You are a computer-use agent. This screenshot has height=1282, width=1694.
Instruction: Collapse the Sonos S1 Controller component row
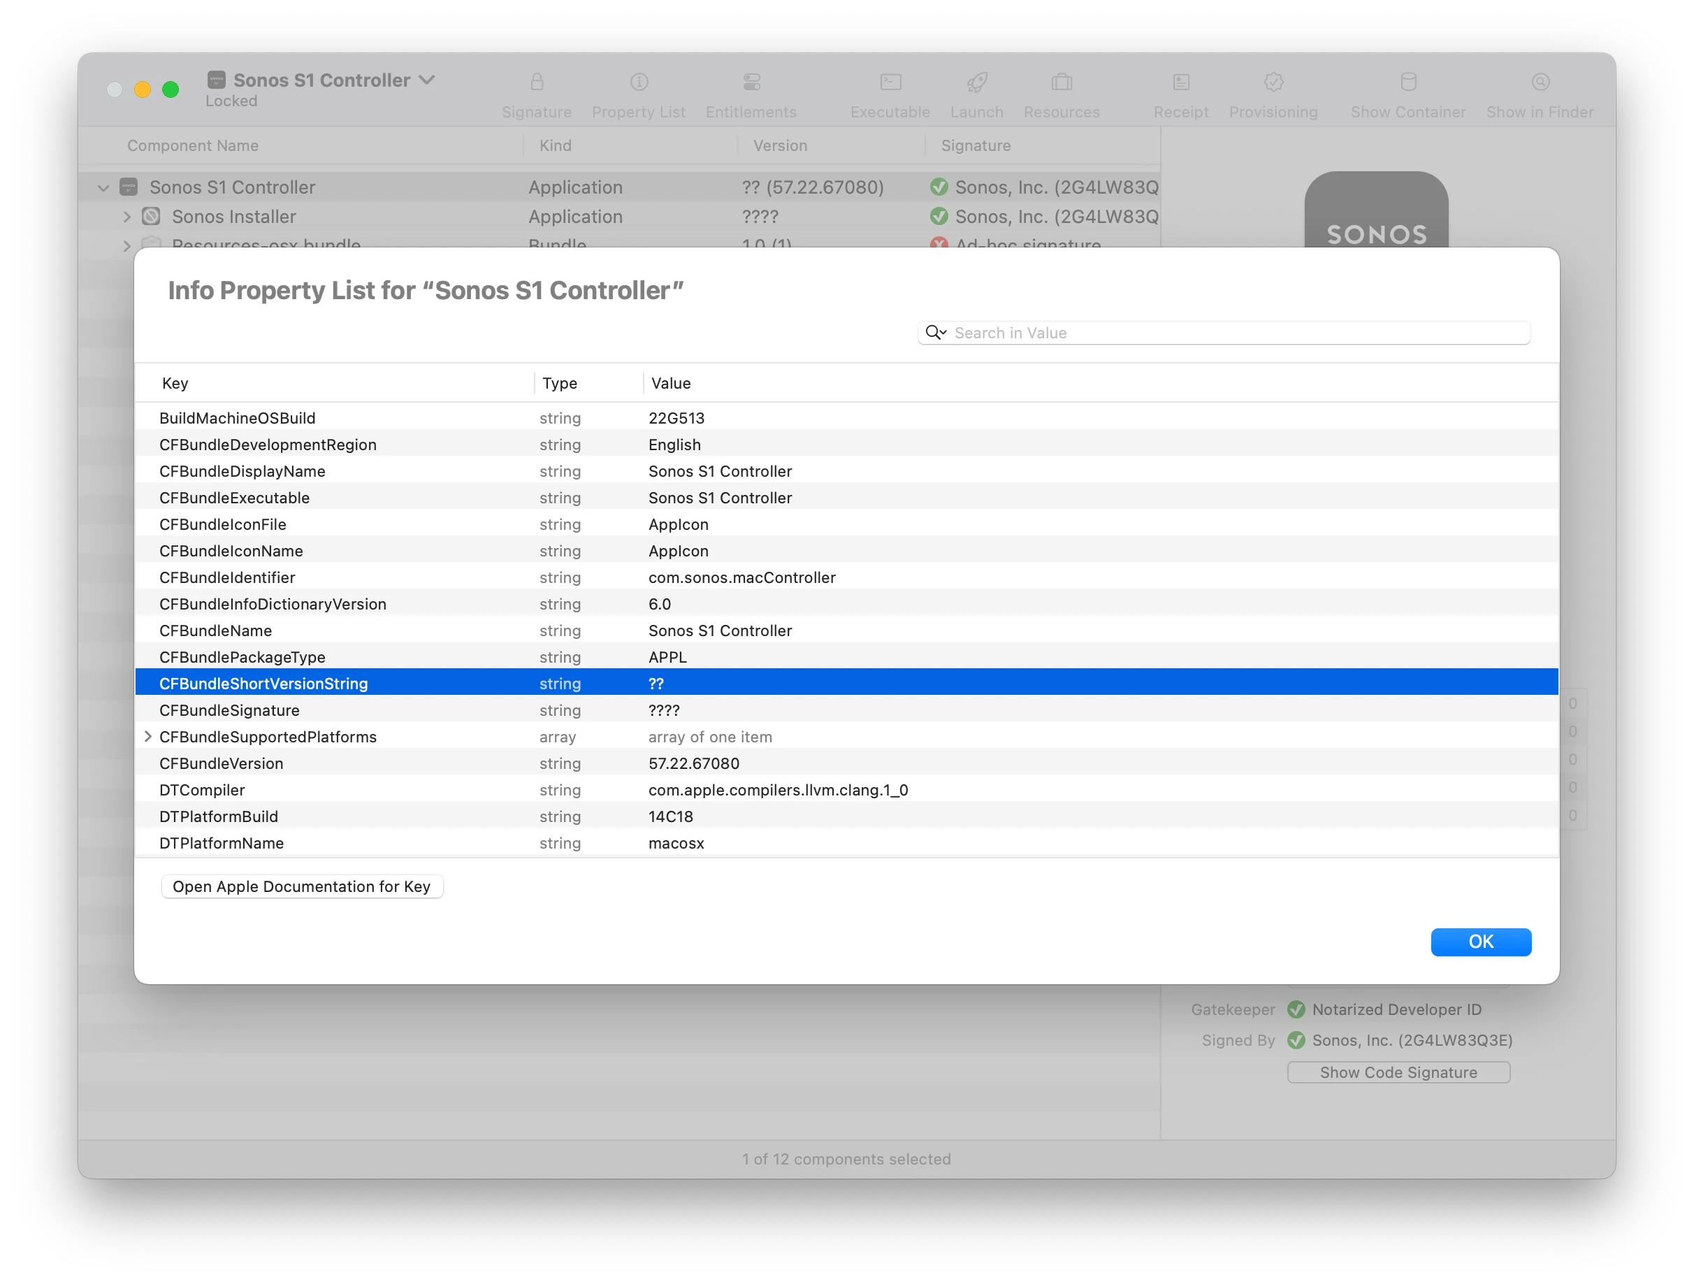(103, 187)
